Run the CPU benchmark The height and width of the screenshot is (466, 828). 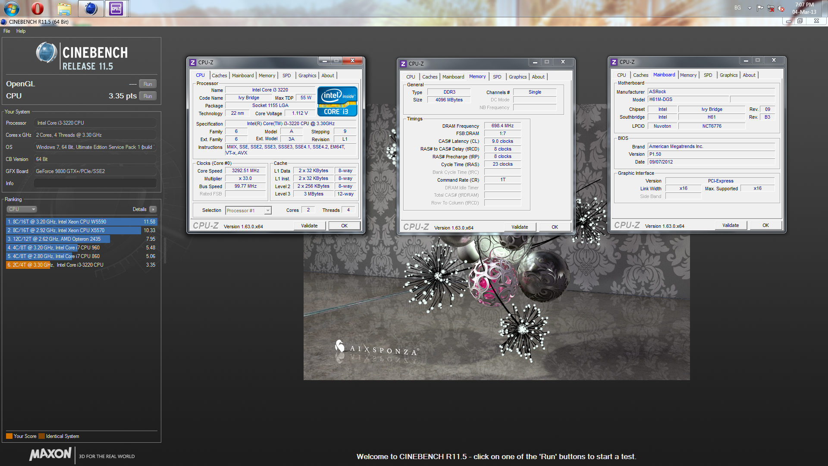148,96
